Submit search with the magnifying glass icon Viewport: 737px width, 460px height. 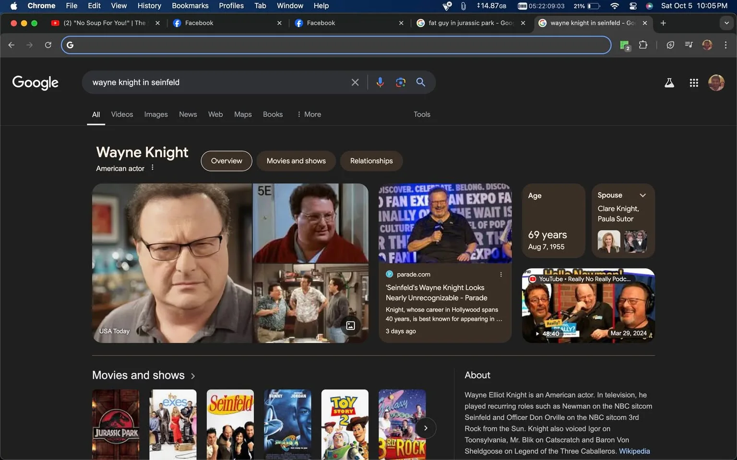[421, 82]
